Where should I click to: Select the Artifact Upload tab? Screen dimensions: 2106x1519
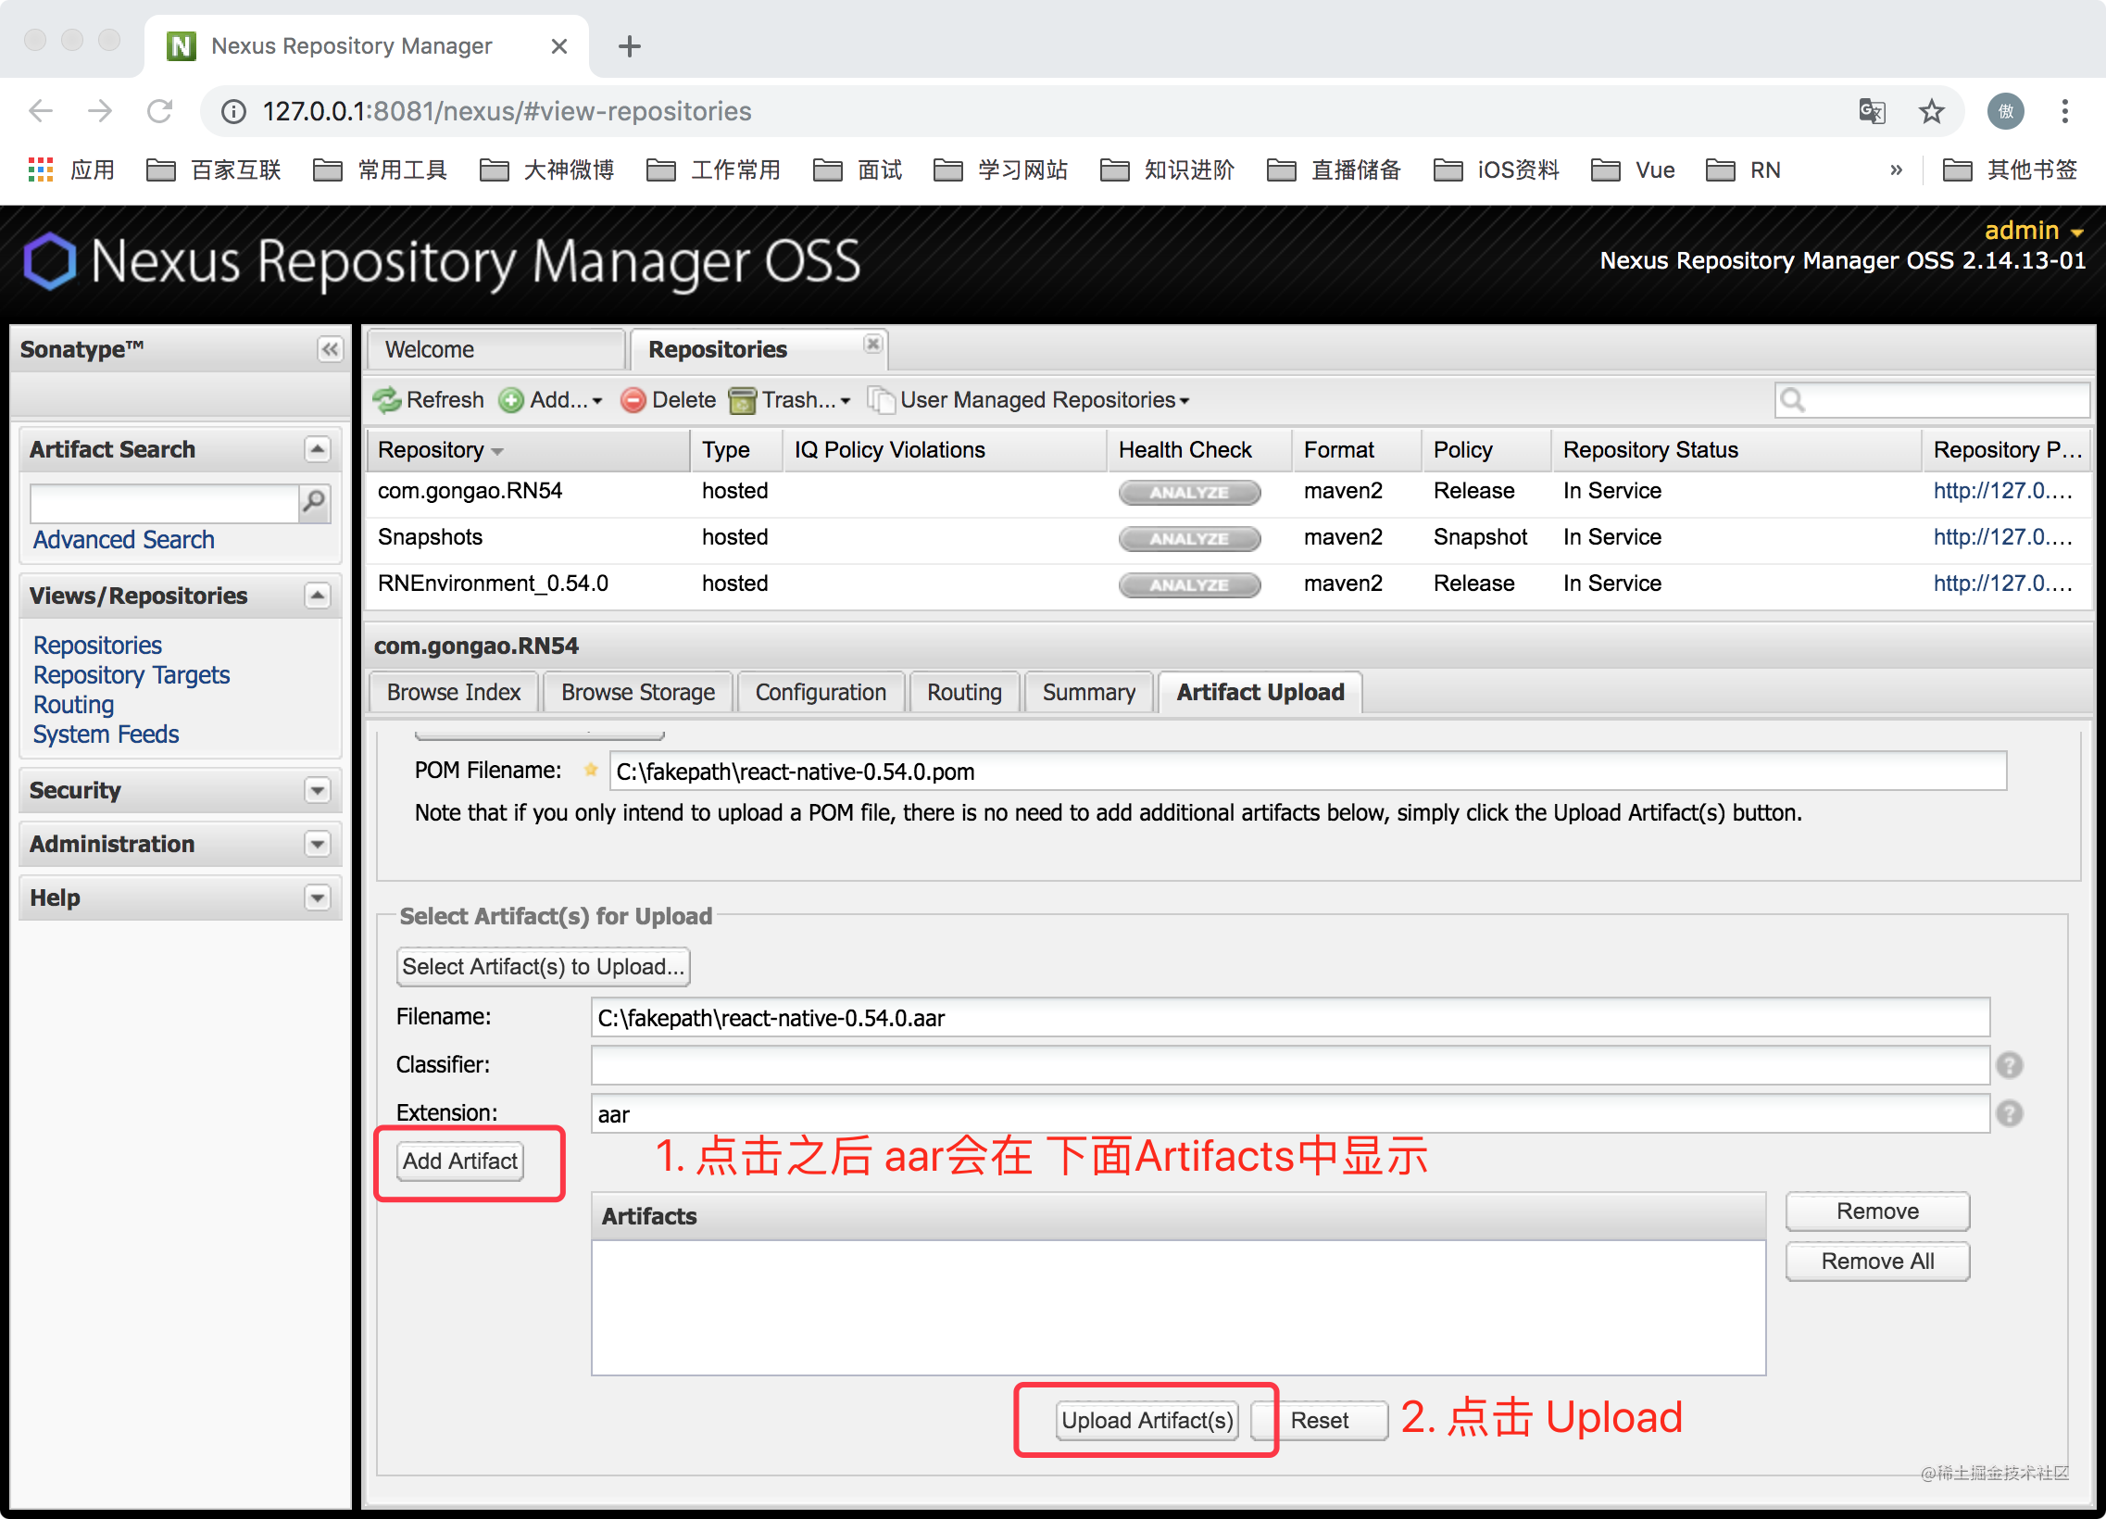pos(1260,693)
